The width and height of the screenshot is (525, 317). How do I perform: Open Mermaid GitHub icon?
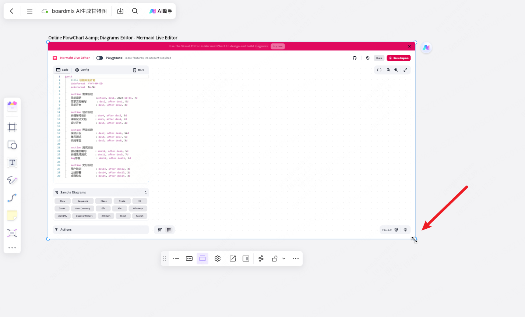355,58
